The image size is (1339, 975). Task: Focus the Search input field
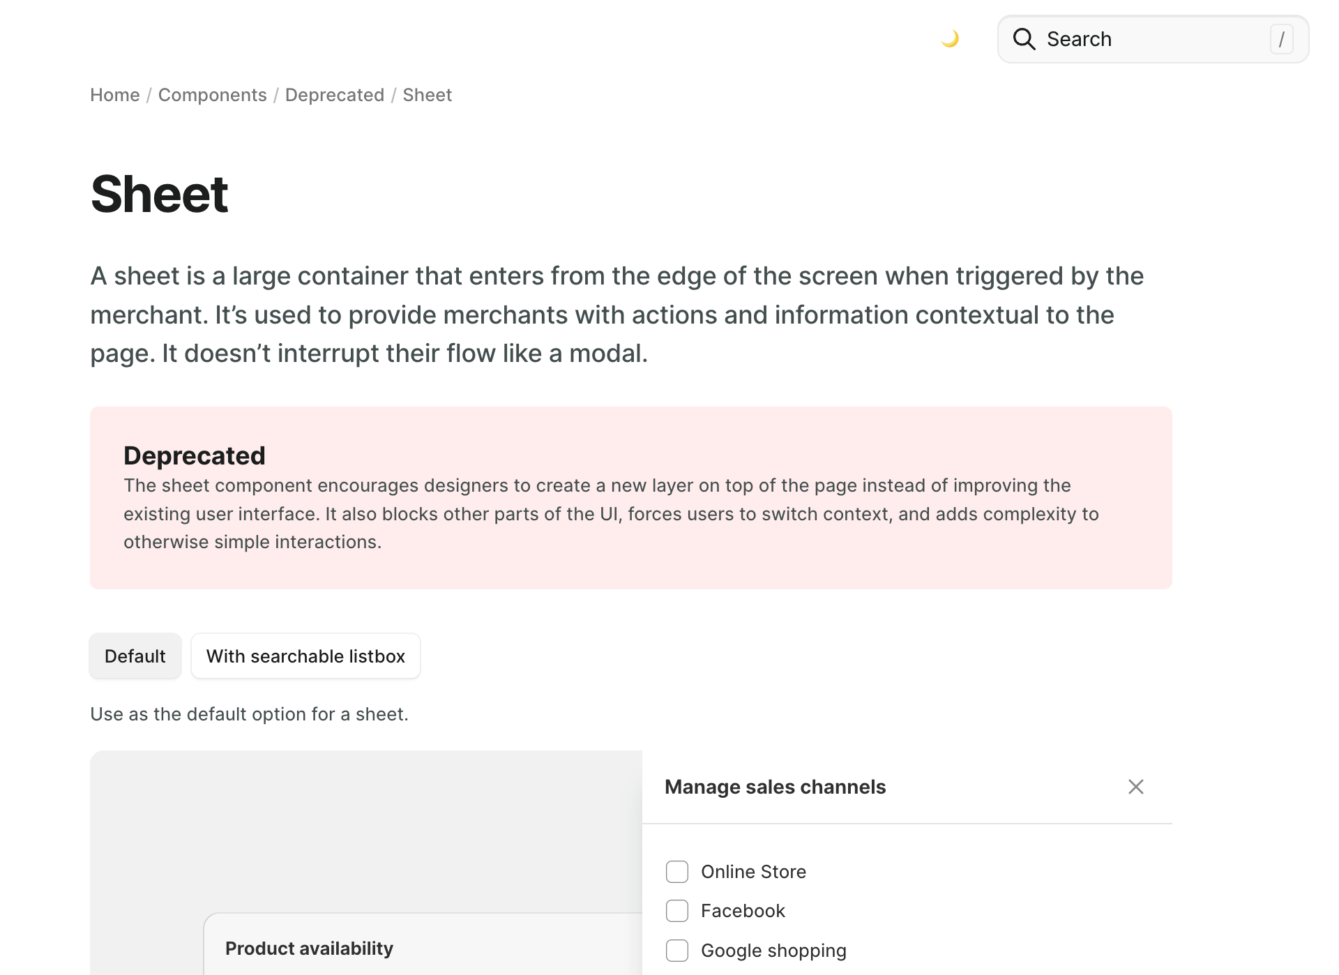coord(1153,39)
